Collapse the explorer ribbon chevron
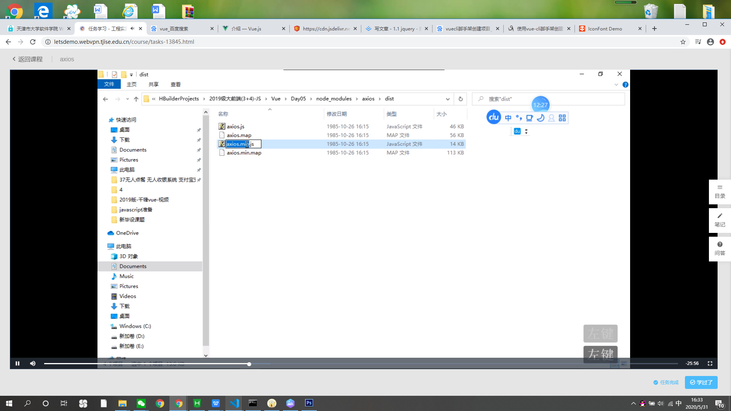The width and height of the screenshot is (731, 411). coord(616,84)
